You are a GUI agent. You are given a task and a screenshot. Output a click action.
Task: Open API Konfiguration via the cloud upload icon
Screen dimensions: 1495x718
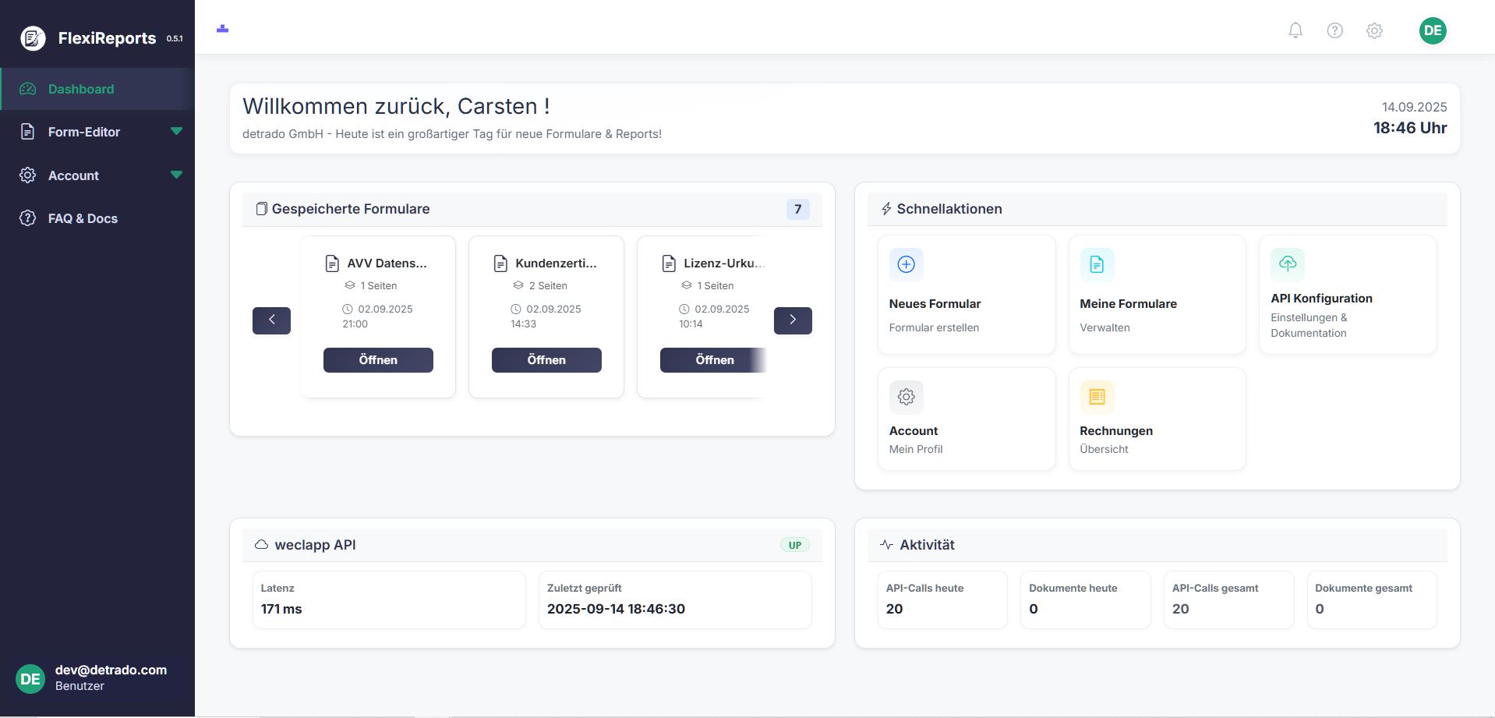tap(1288, 264)
